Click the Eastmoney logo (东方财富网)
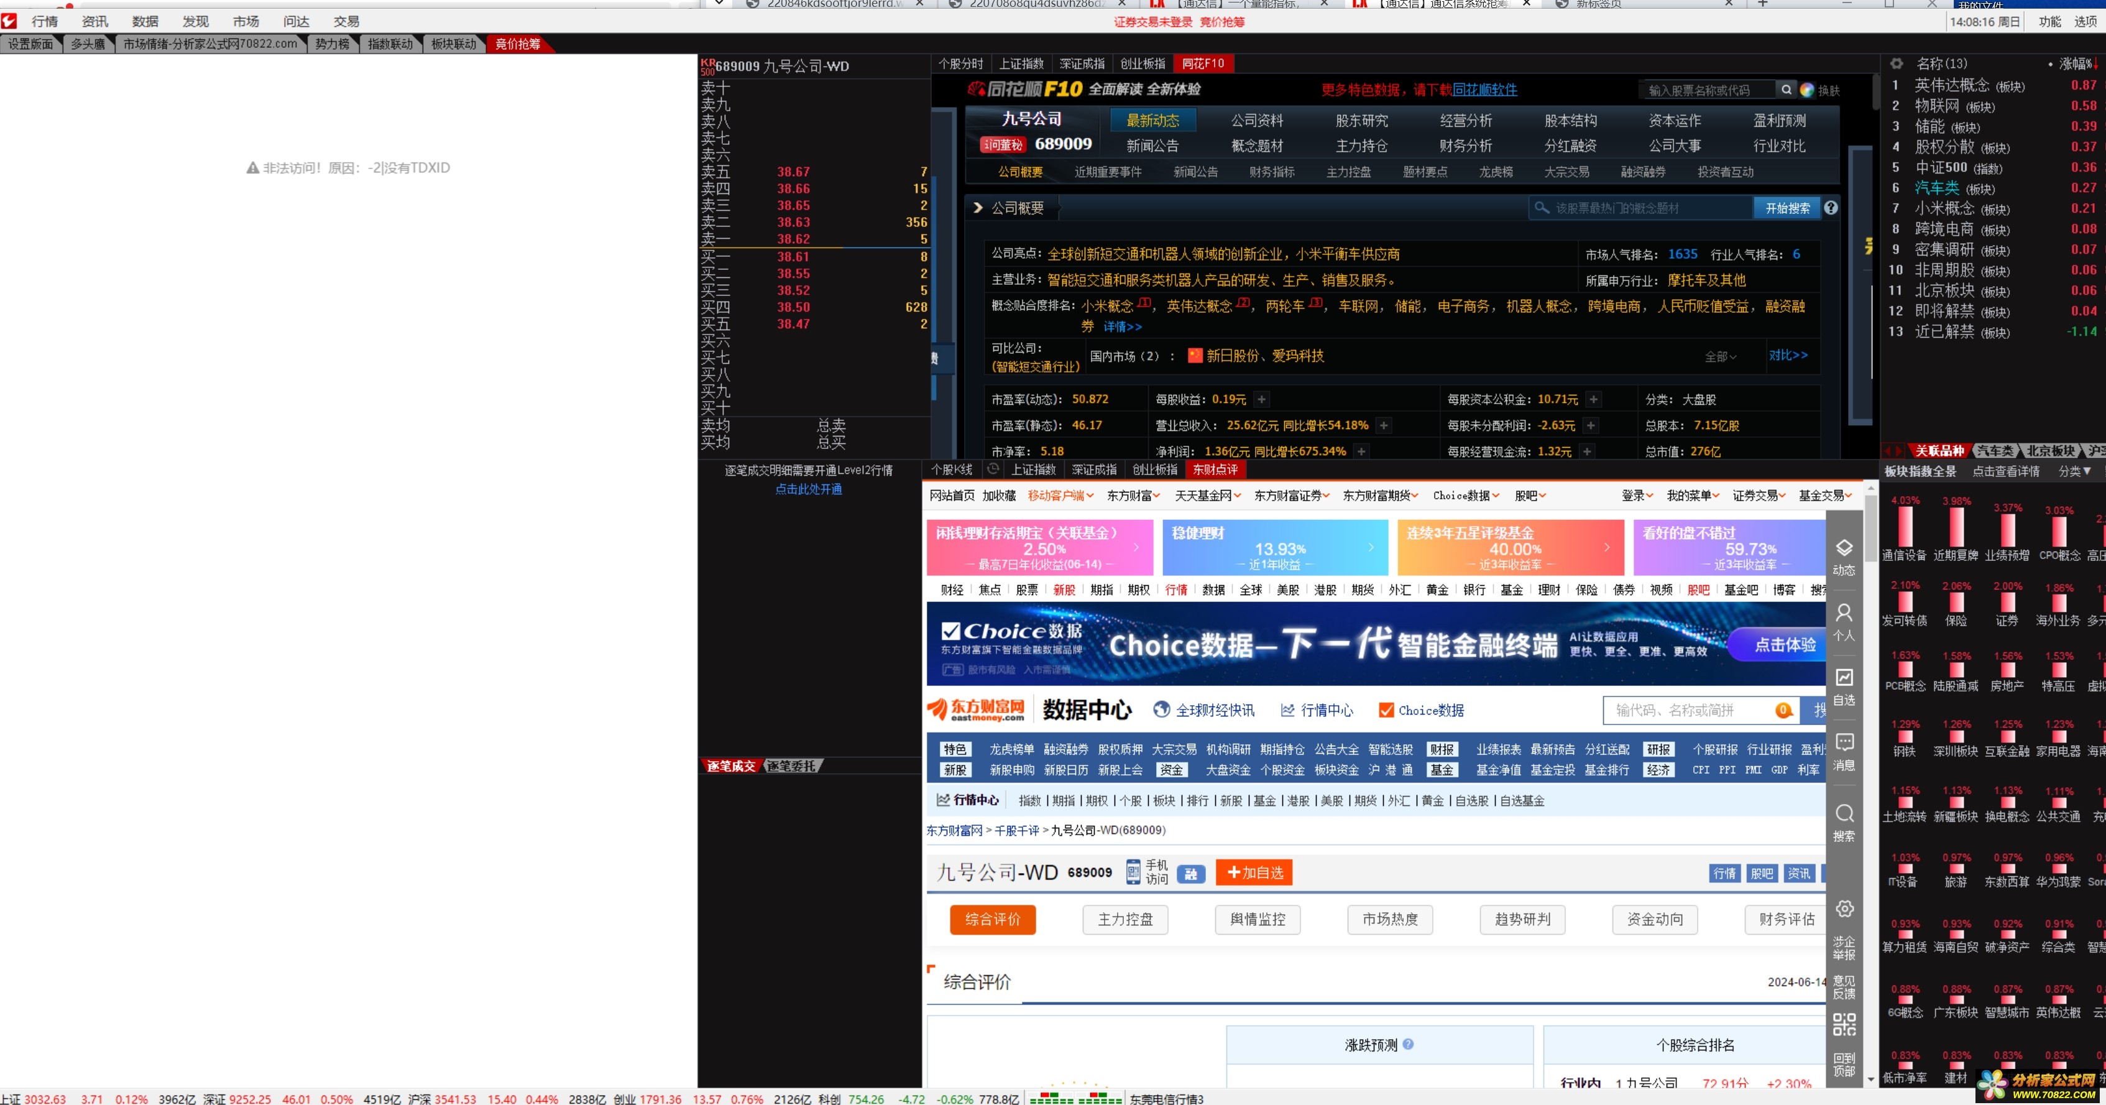The height and width of the screenshot is (1105, 2106). tap(976, 709)
